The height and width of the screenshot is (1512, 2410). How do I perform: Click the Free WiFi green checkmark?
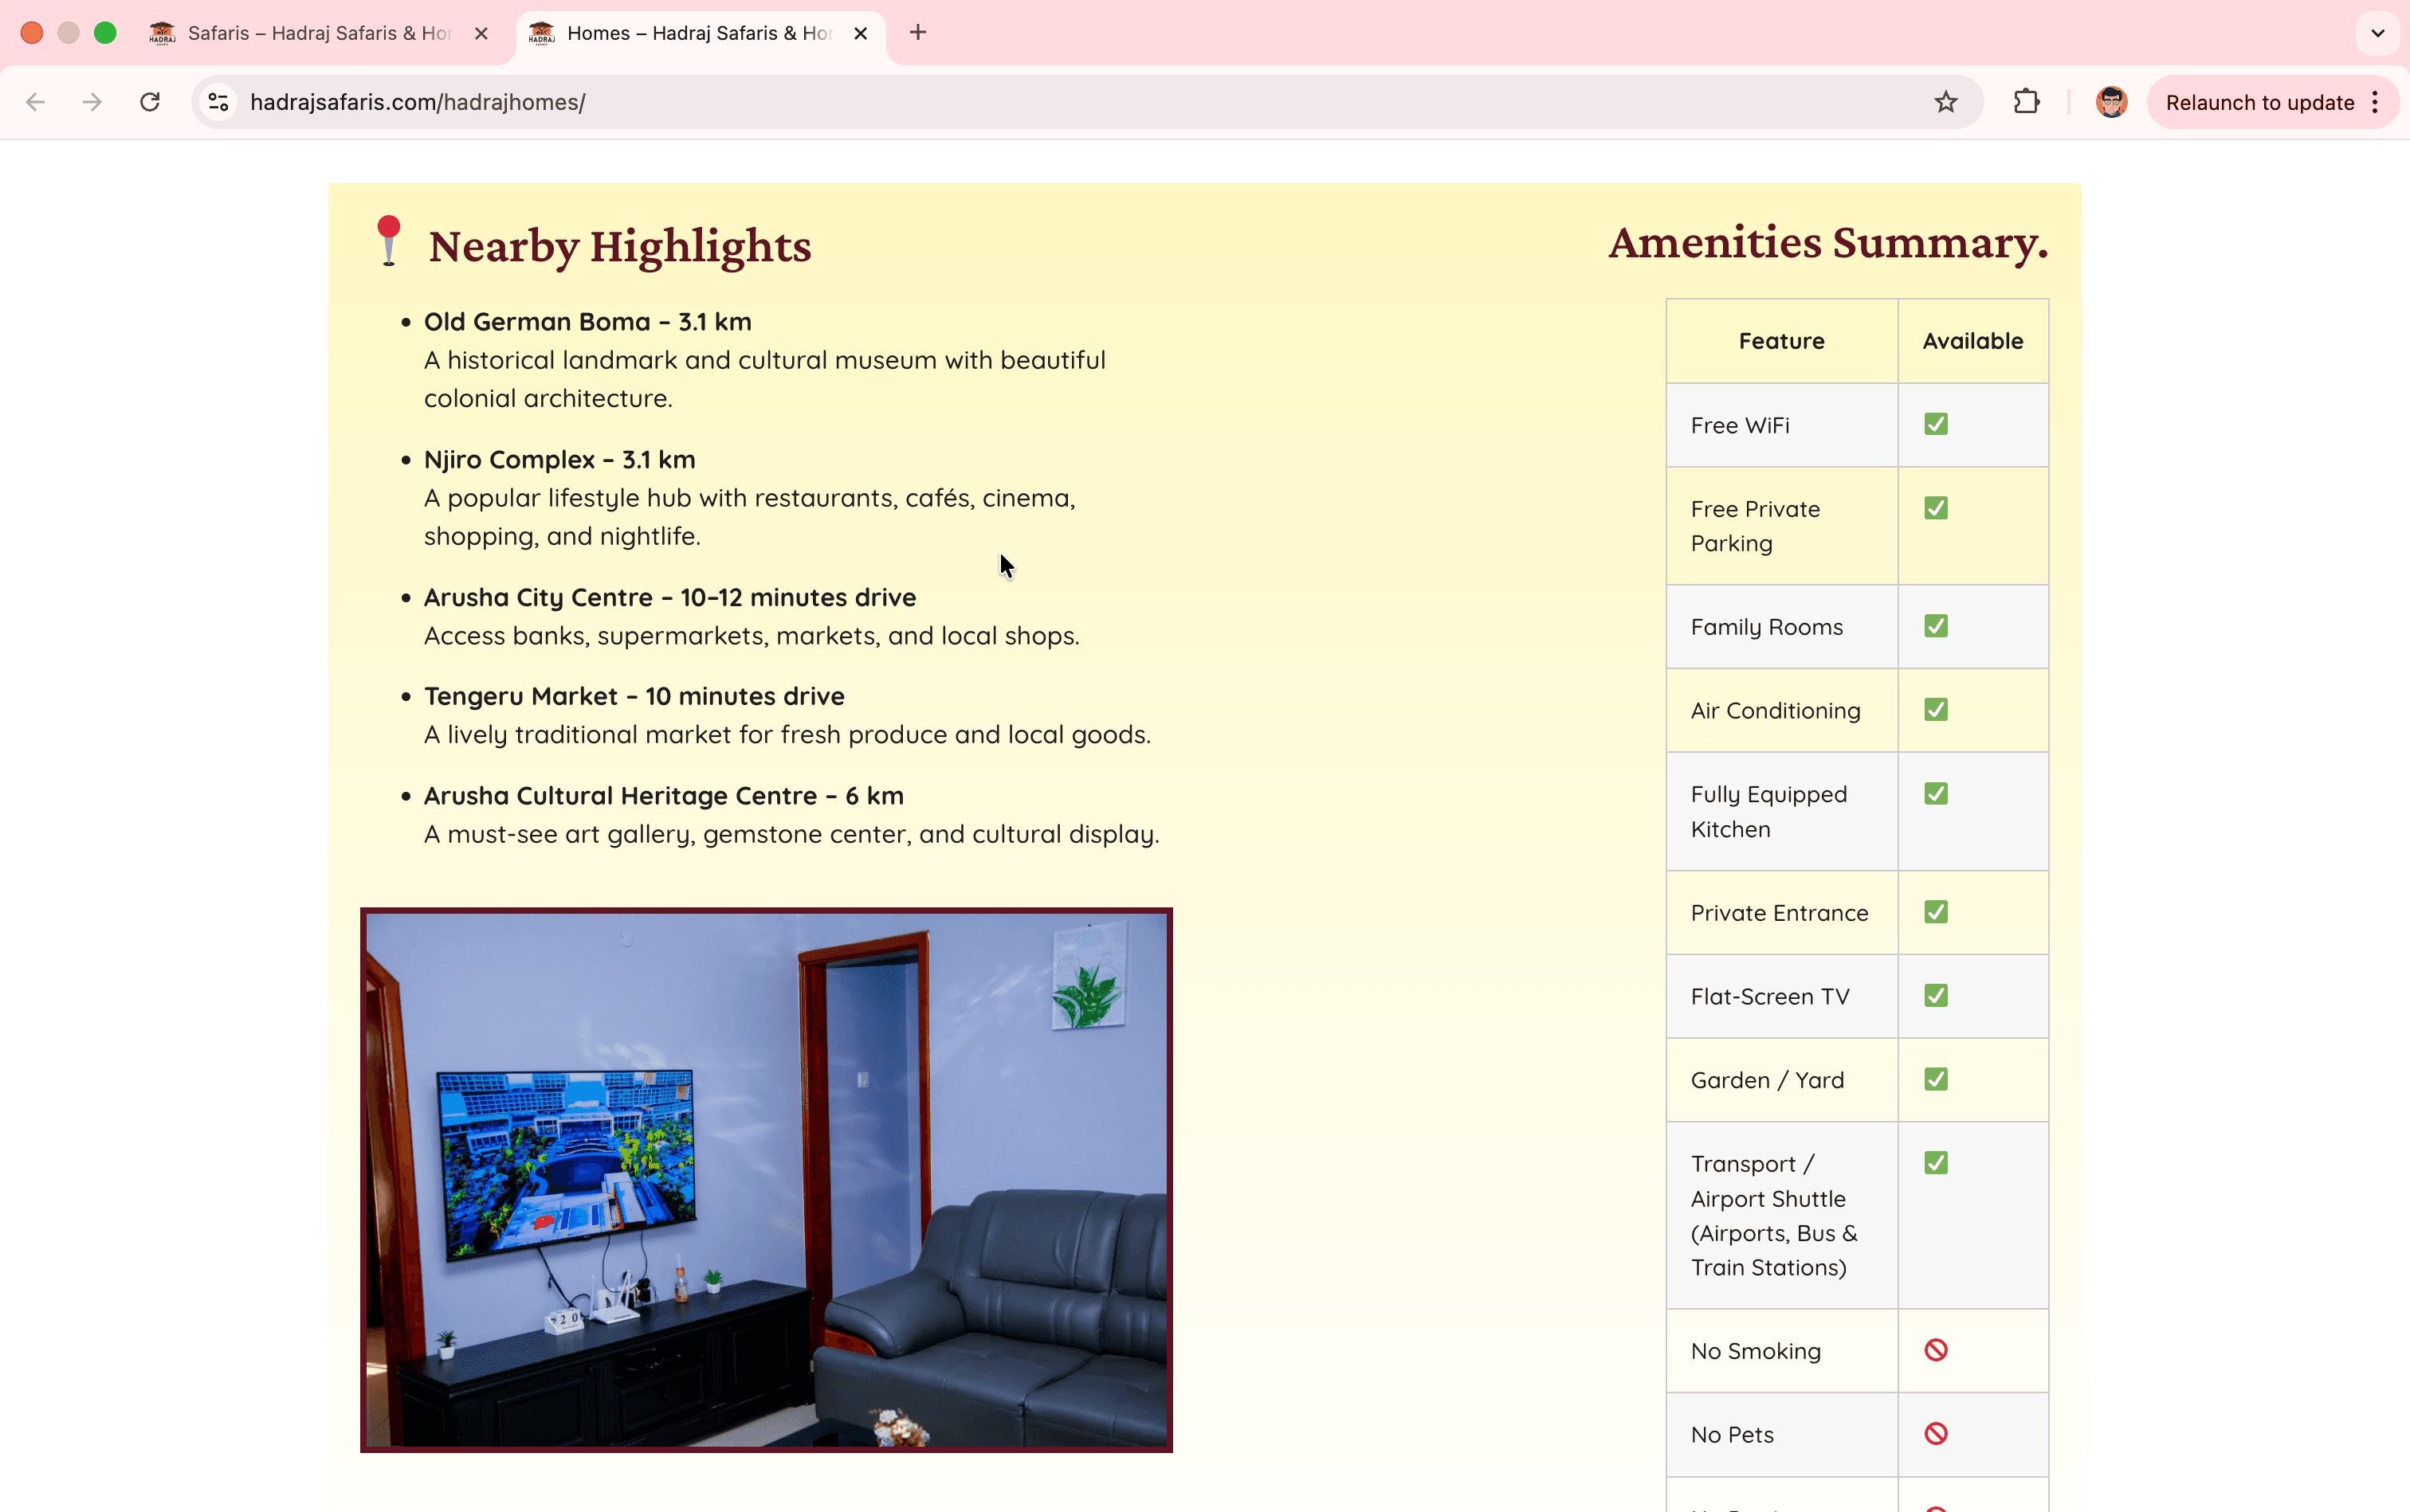(1936, 424)
